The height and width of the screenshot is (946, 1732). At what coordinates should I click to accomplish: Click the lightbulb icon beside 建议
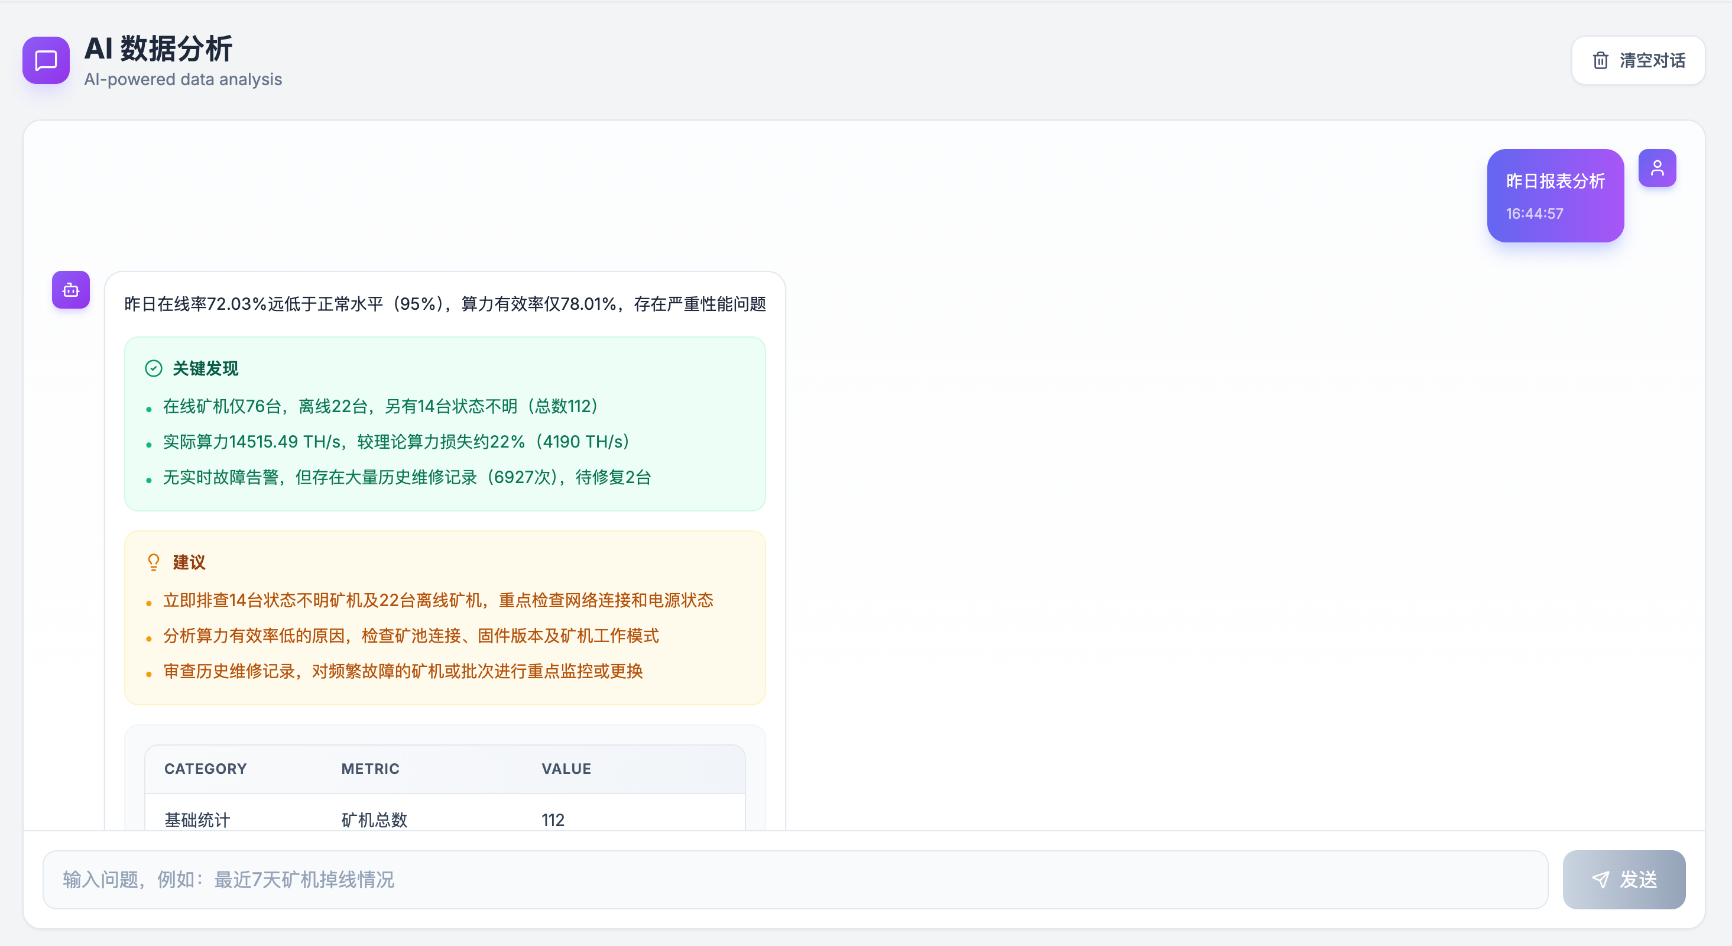click(153, 562)
